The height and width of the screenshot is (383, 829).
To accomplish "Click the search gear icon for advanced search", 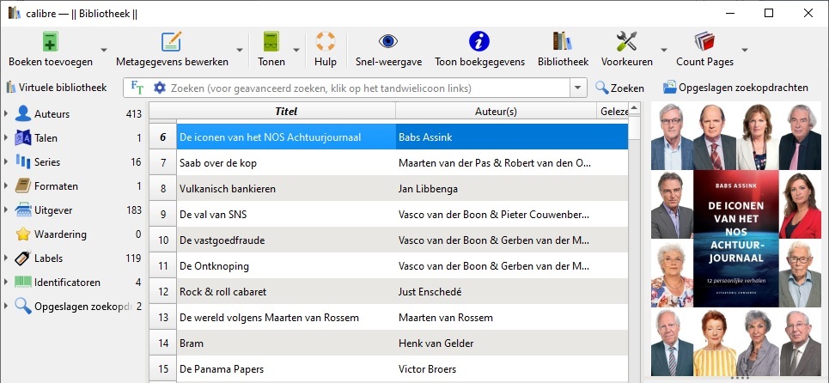I will [159, 88].
